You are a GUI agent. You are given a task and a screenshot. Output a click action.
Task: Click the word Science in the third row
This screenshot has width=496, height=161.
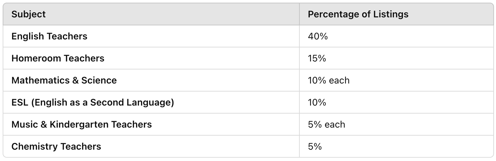(x=99, y=80)
